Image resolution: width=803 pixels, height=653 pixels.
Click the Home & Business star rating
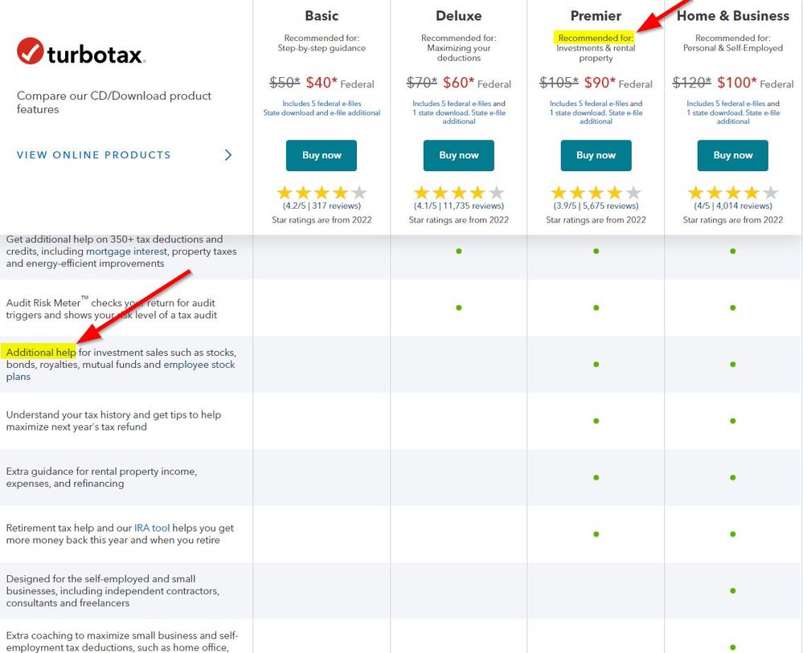[732, 193]
